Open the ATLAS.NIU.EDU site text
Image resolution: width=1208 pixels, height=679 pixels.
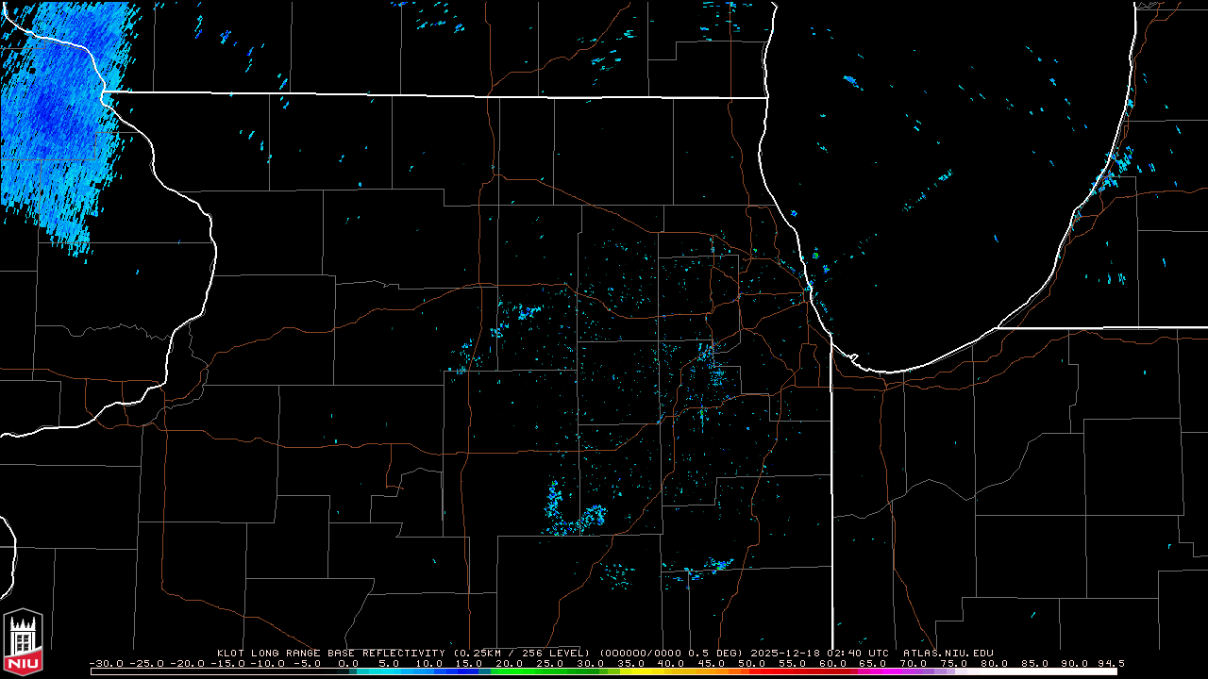point(948,653)
